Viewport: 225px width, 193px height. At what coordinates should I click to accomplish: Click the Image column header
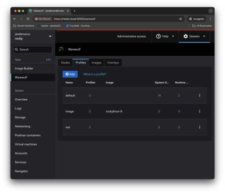point(109,83)
